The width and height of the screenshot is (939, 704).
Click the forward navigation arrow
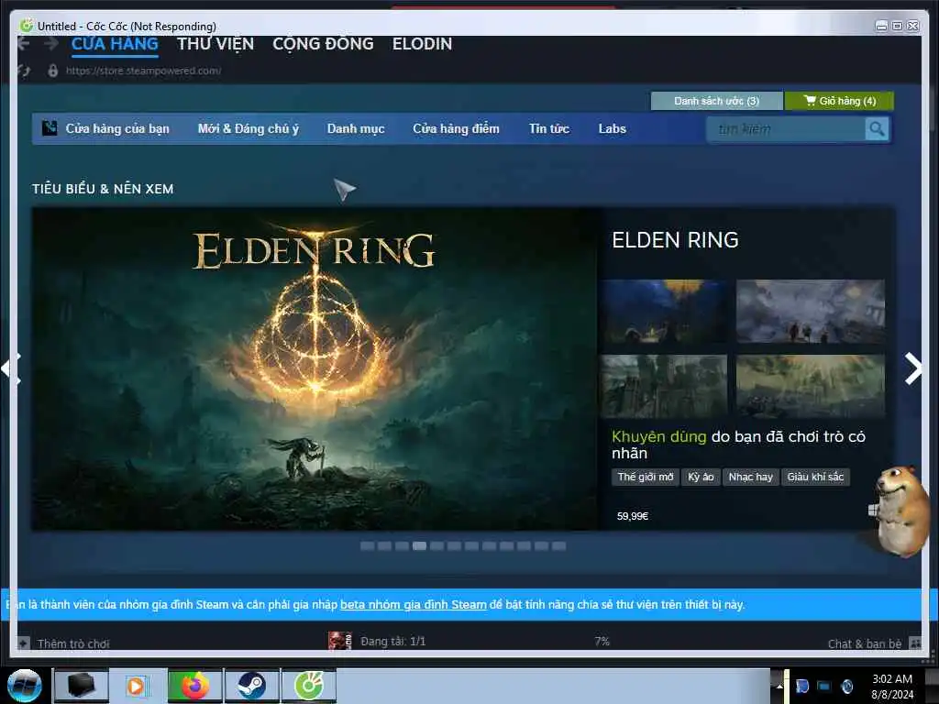[51, 44]
